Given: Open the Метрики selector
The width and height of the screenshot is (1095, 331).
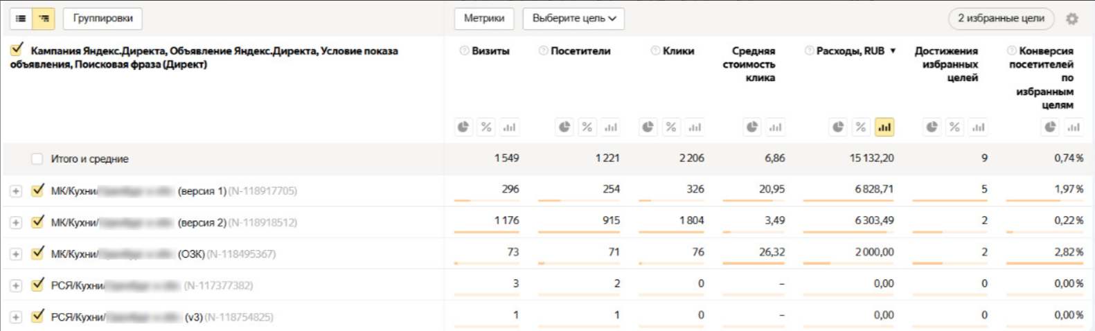Looking at the screenshot, I should click(484, 19).
